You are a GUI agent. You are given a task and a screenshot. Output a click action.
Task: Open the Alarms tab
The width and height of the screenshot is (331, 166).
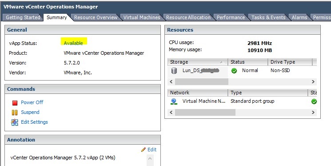click(299, 17)
